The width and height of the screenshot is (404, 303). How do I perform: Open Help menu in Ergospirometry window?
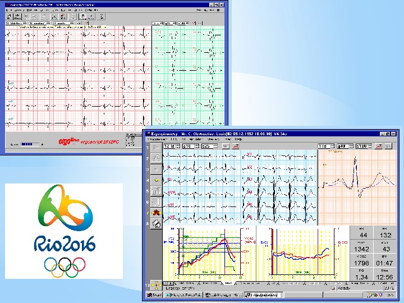[x=239, y=139]
